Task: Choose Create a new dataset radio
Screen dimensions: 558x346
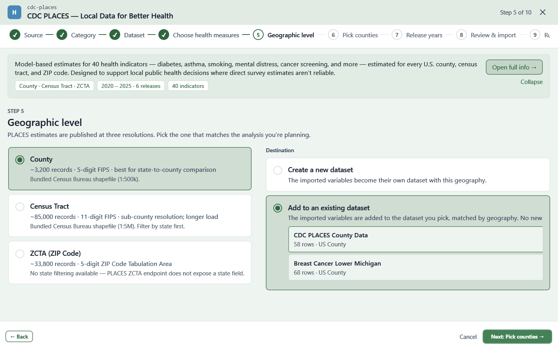Action: 278,170
